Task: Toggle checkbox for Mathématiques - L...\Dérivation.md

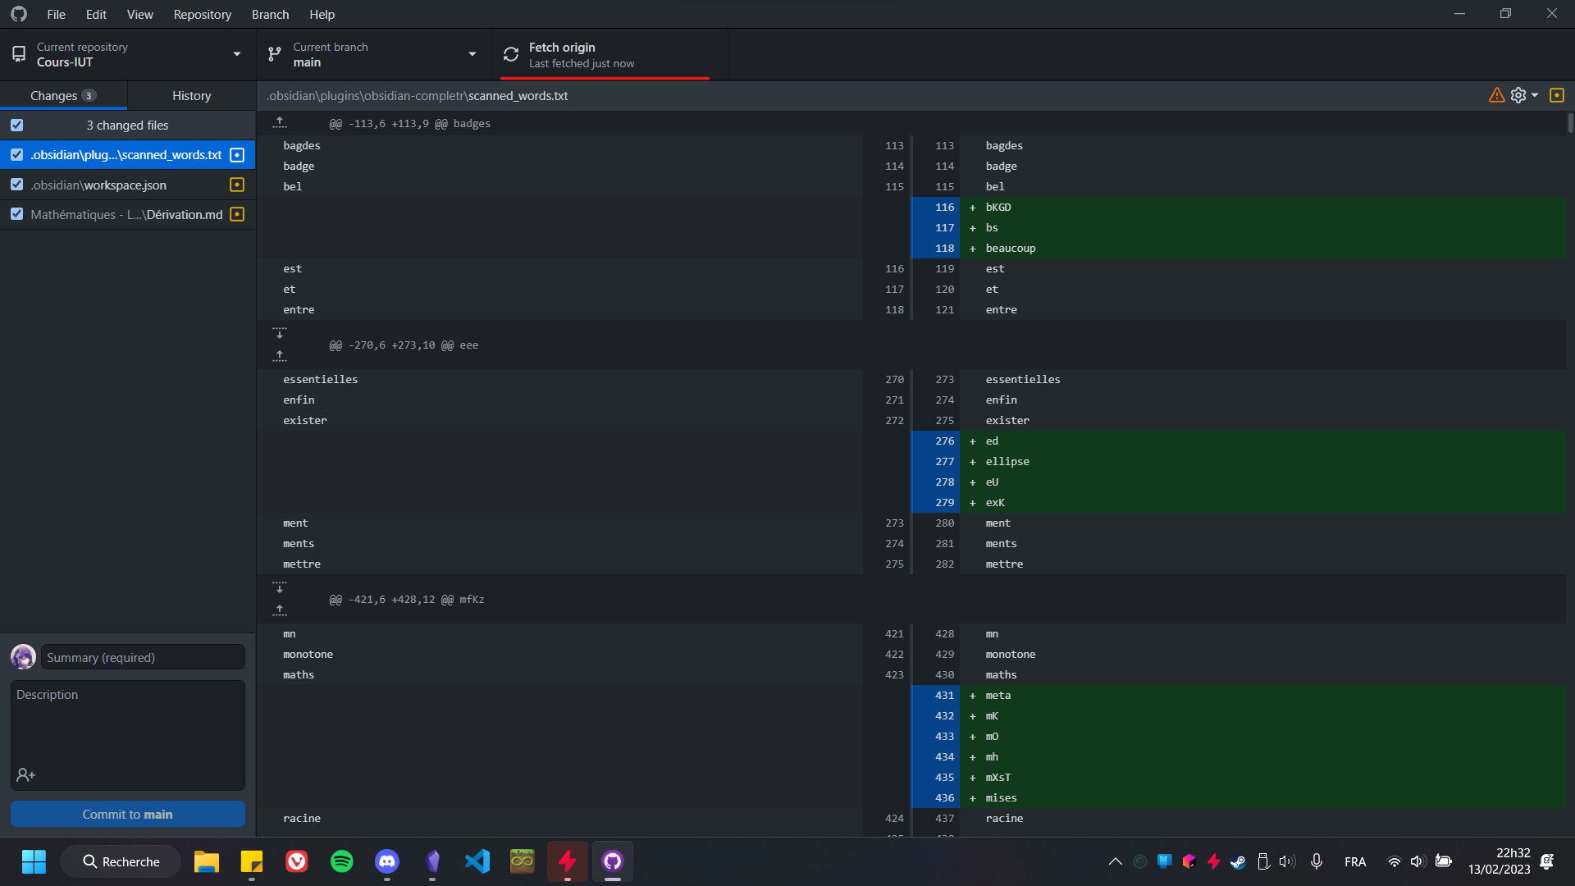Action: point(16,214)
